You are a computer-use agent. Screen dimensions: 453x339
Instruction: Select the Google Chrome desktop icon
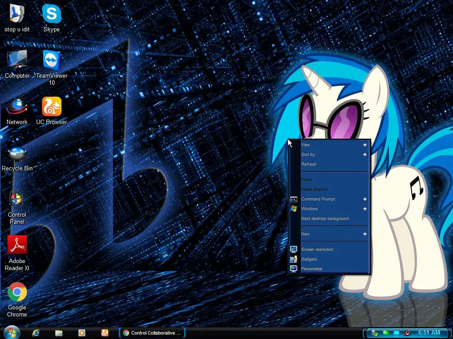[17, 300]
